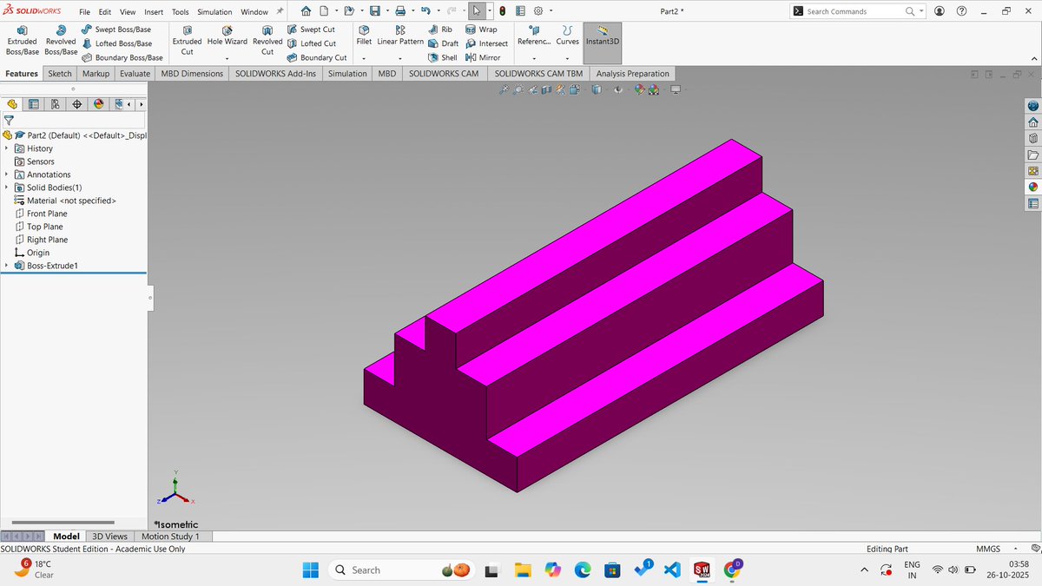The width and height of the screenshot is (1042, 586).
Task: Open the Simulation menu
Action: (214, 12)
